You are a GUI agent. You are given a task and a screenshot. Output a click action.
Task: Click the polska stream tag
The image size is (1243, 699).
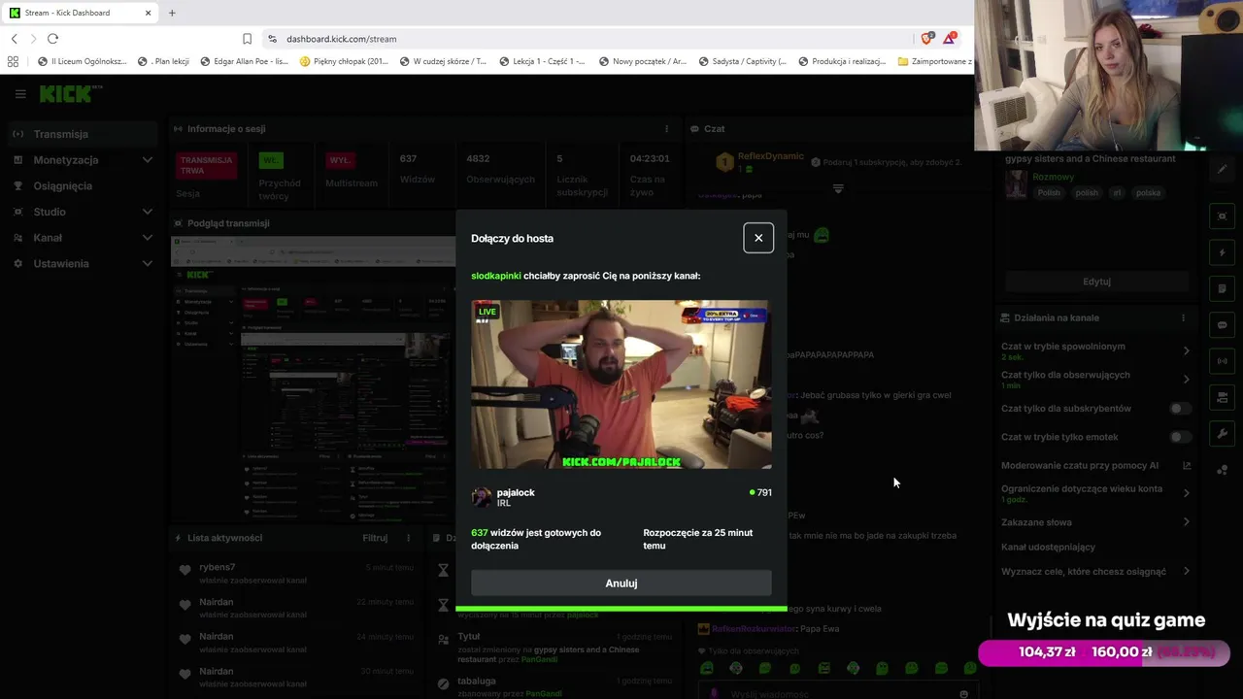pyautogui.click(x=1148, y=193)
